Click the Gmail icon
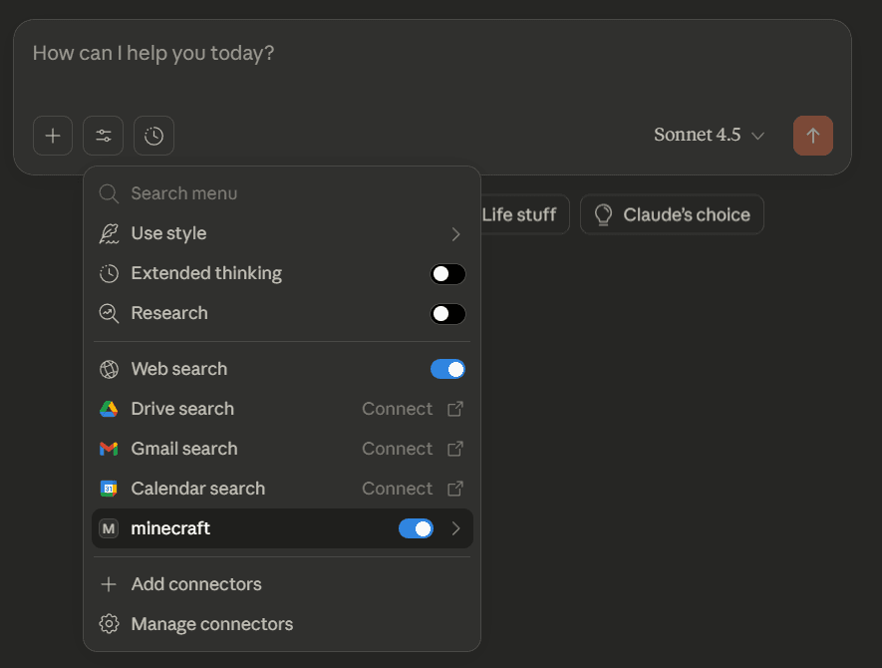 click(x=109, y=449)
